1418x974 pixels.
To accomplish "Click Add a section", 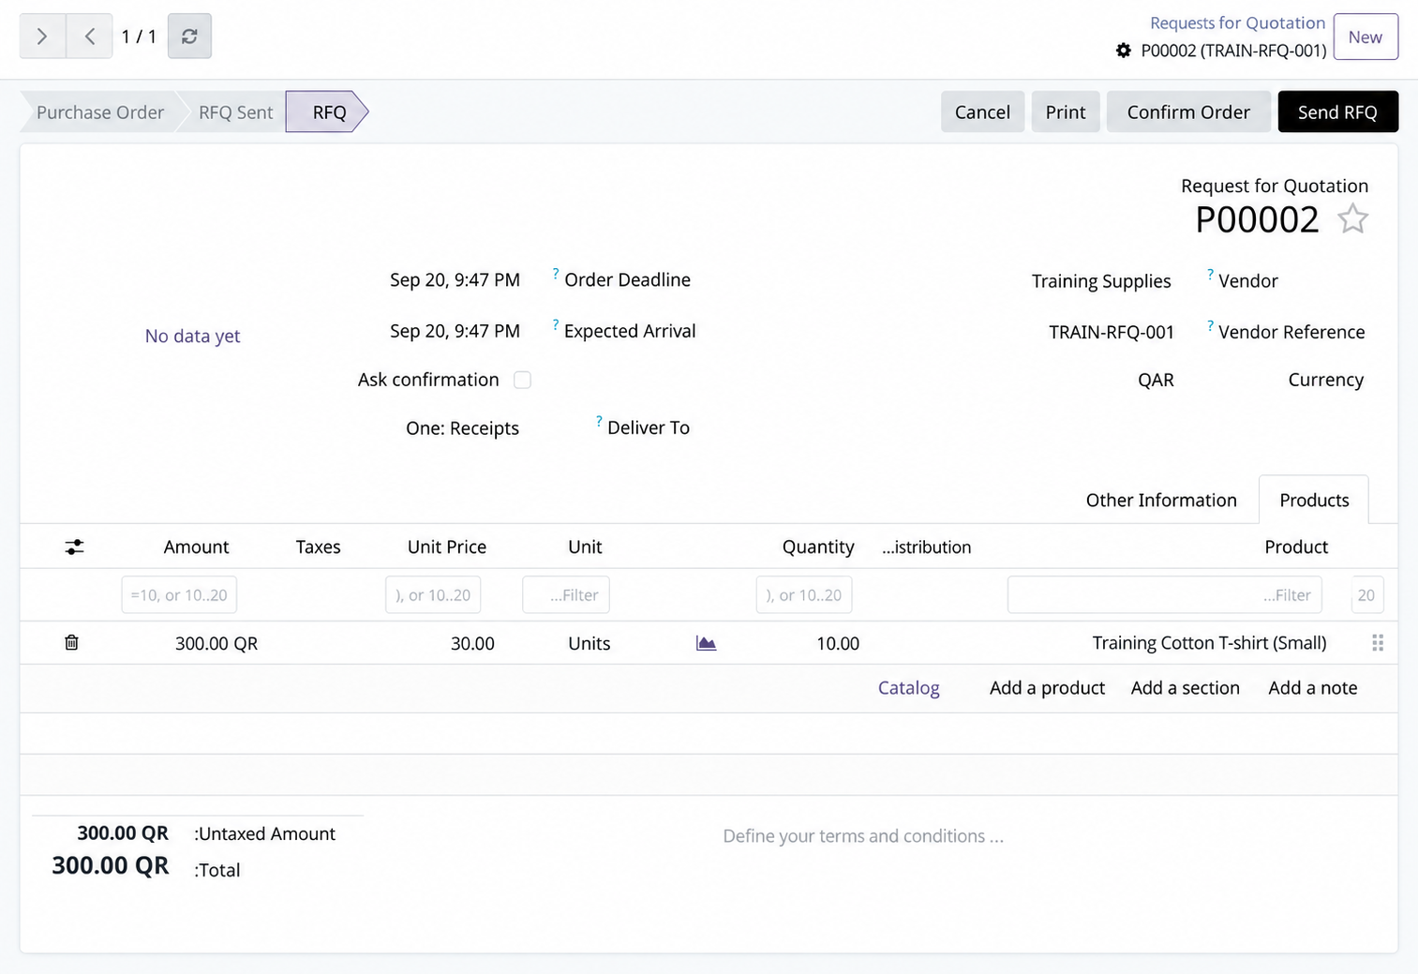I will 1185,688.
